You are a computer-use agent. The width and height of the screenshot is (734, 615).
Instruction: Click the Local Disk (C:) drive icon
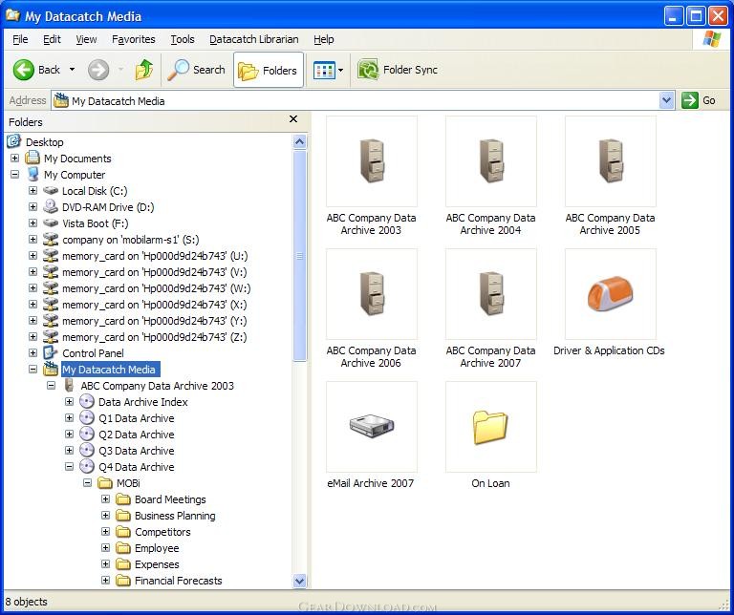pos(51,191)
